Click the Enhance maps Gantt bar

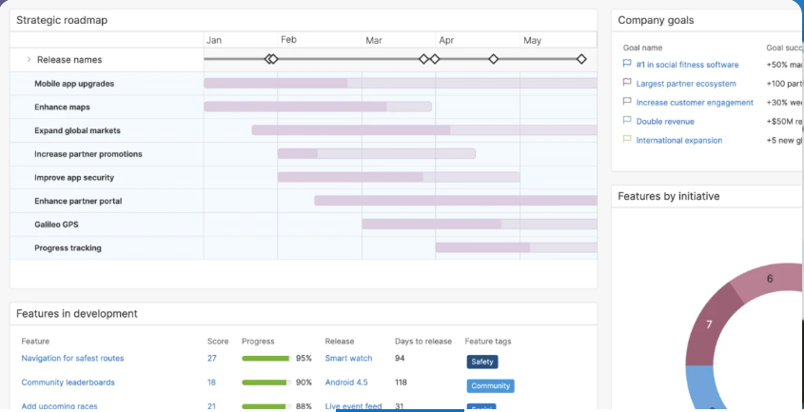318,107
